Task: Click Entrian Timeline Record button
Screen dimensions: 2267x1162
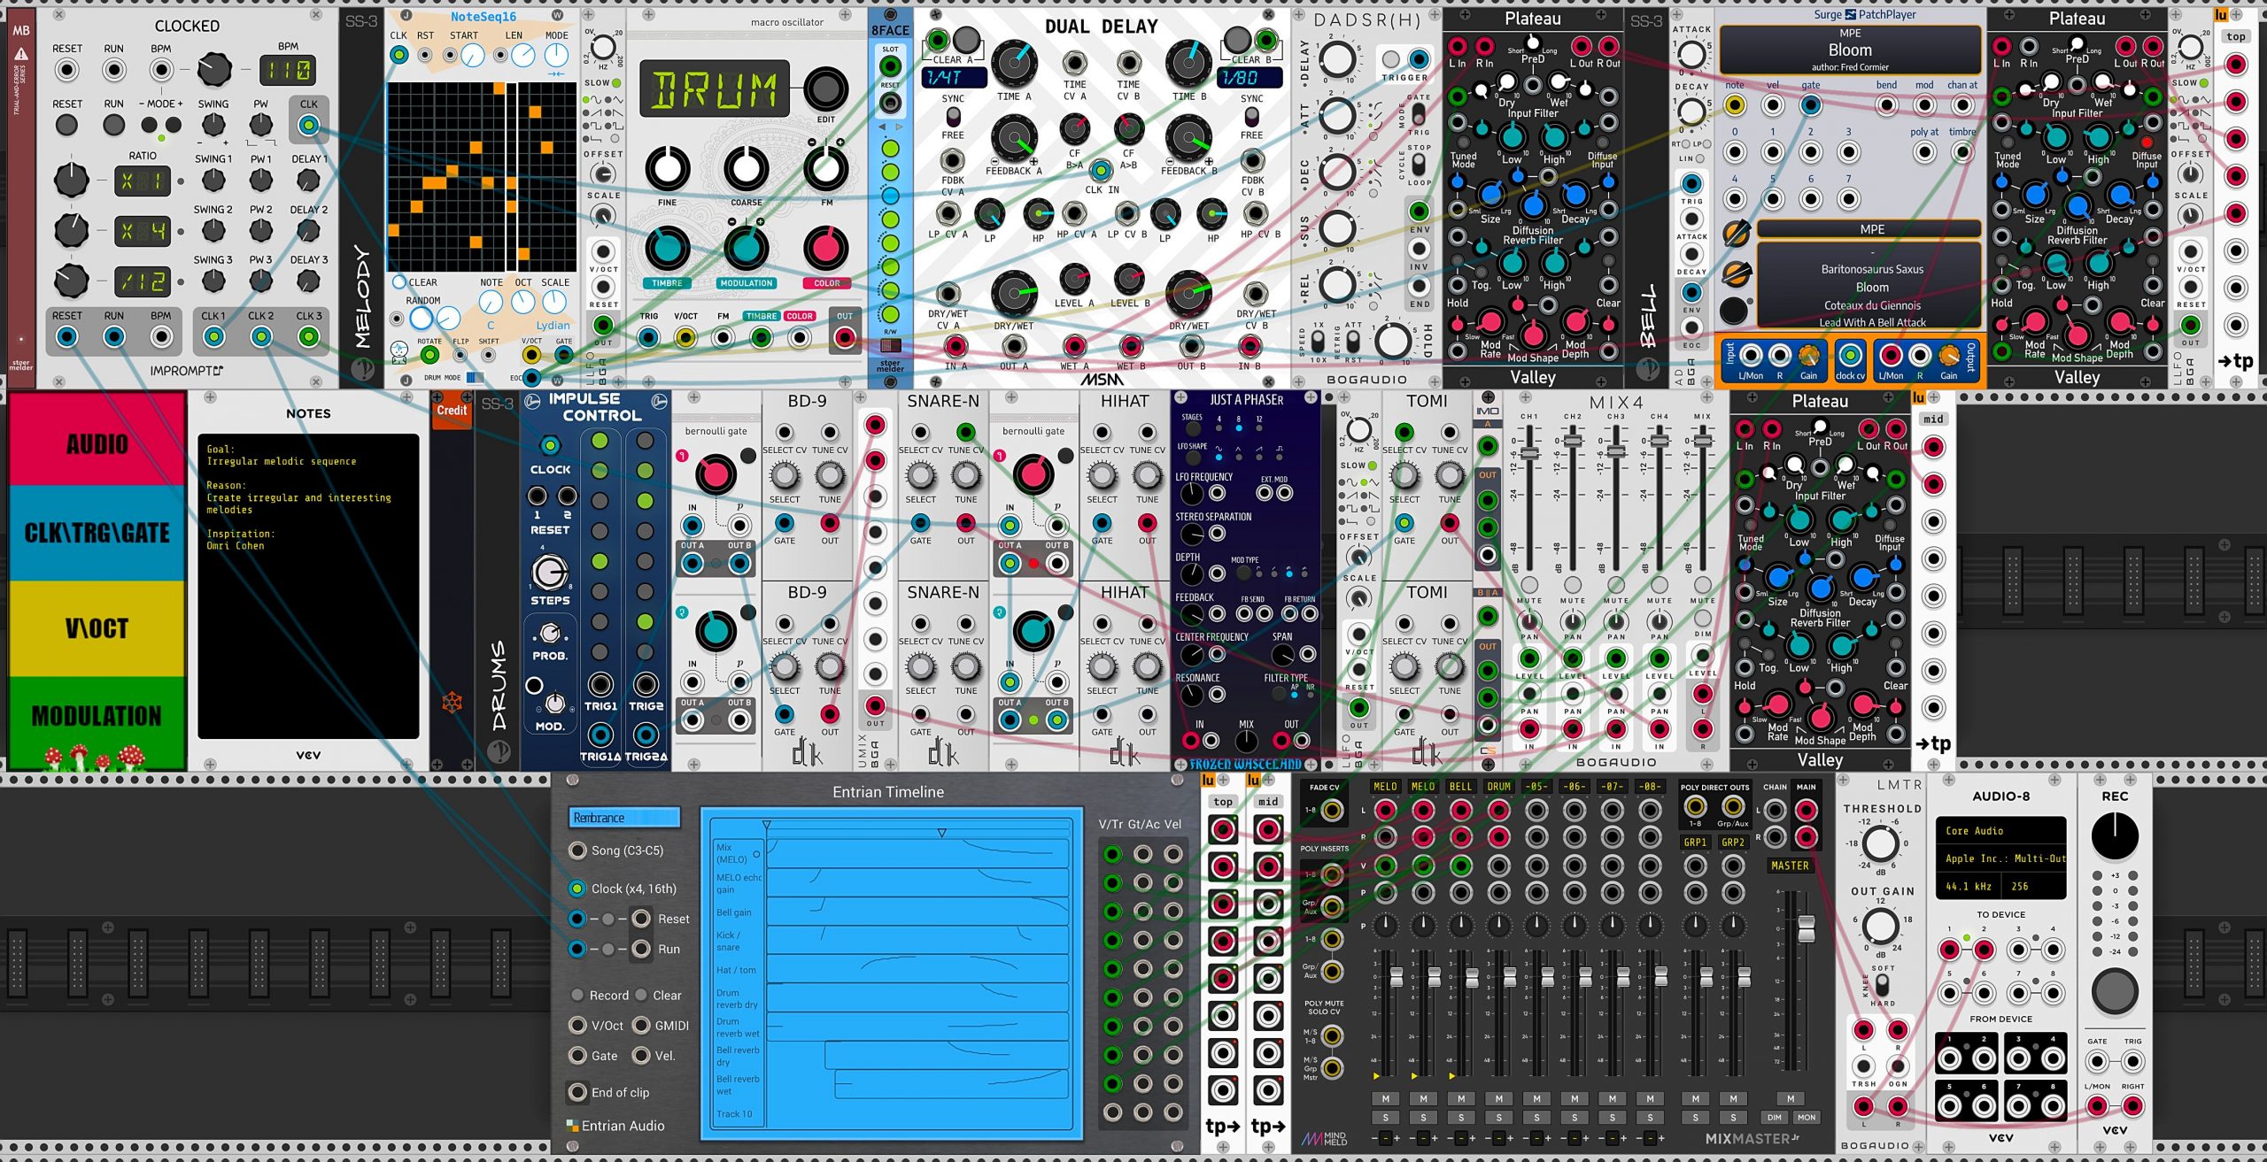Action: [577, 995]
